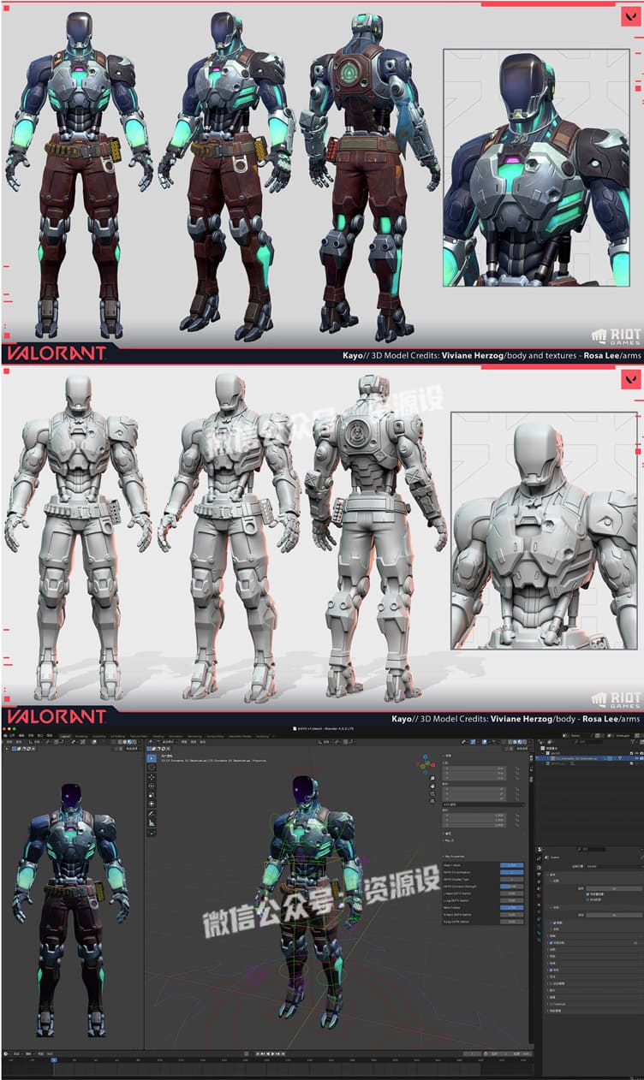
Task: Open the pose mode dropdown in viewport header
Action: pos(169,742)
